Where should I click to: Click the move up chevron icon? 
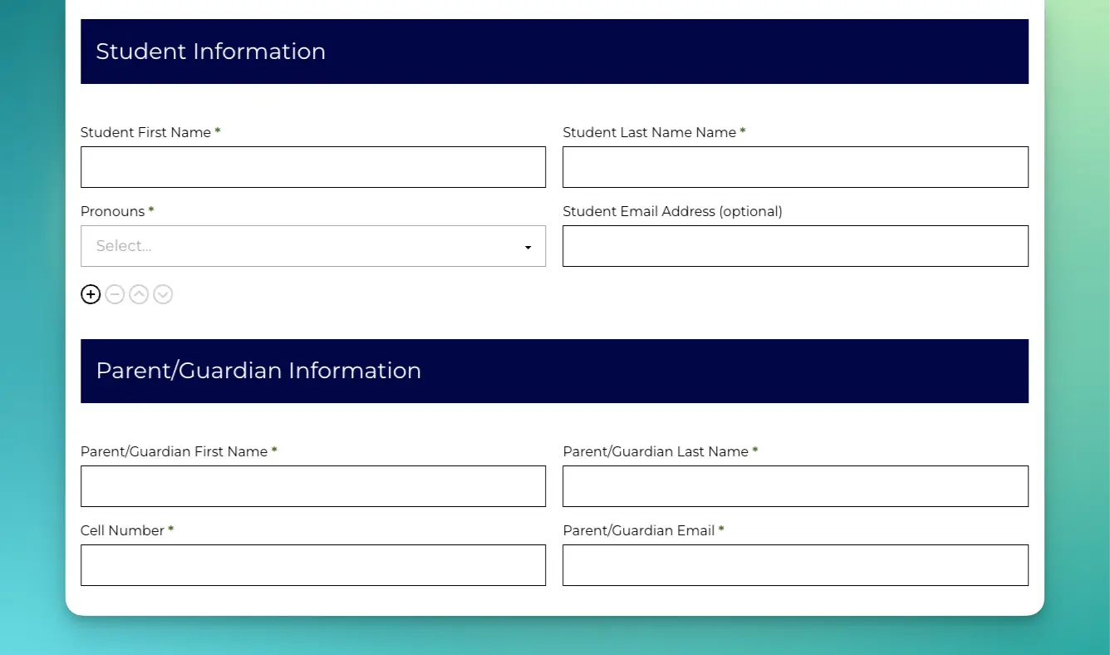[139, 294]
